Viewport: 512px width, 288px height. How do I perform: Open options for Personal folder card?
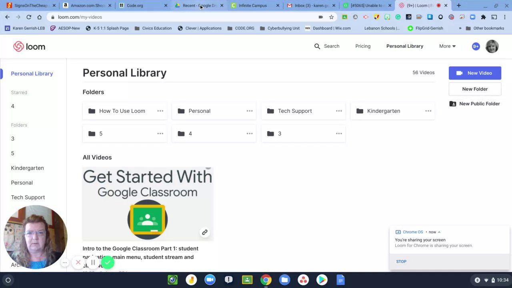250,111
